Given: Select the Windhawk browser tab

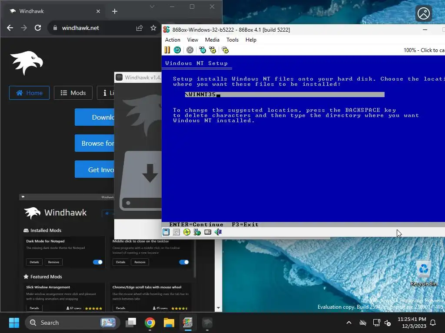Looking at the screenshot, I should pyautogui.click(x=54, y=11).
